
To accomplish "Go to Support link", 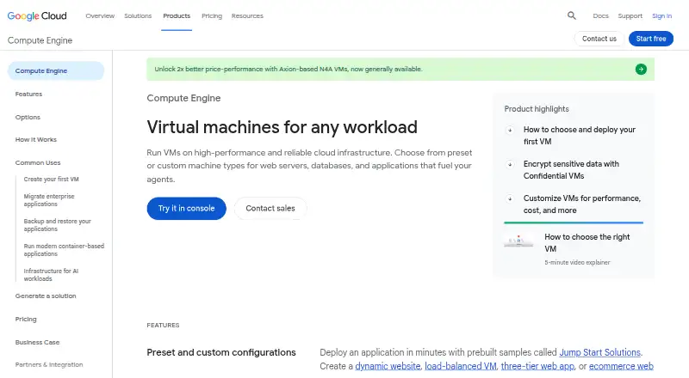I will [630, 15].
